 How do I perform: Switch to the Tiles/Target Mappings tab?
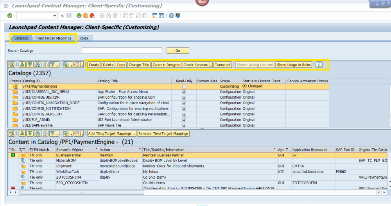point(54,38)
